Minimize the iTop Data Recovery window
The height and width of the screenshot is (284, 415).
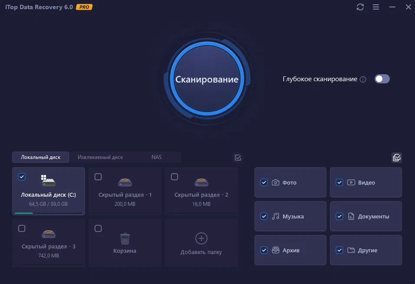point(392,7)
